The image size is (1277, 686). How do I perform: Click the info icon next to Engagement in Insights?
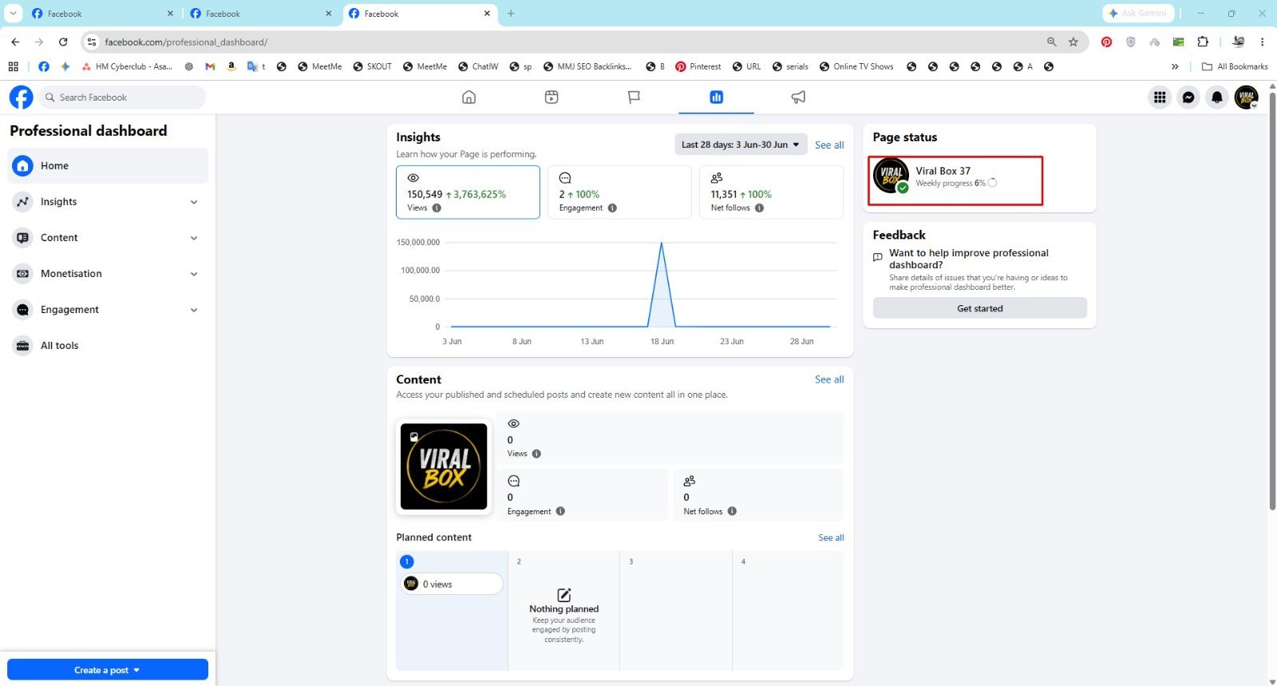612,208
